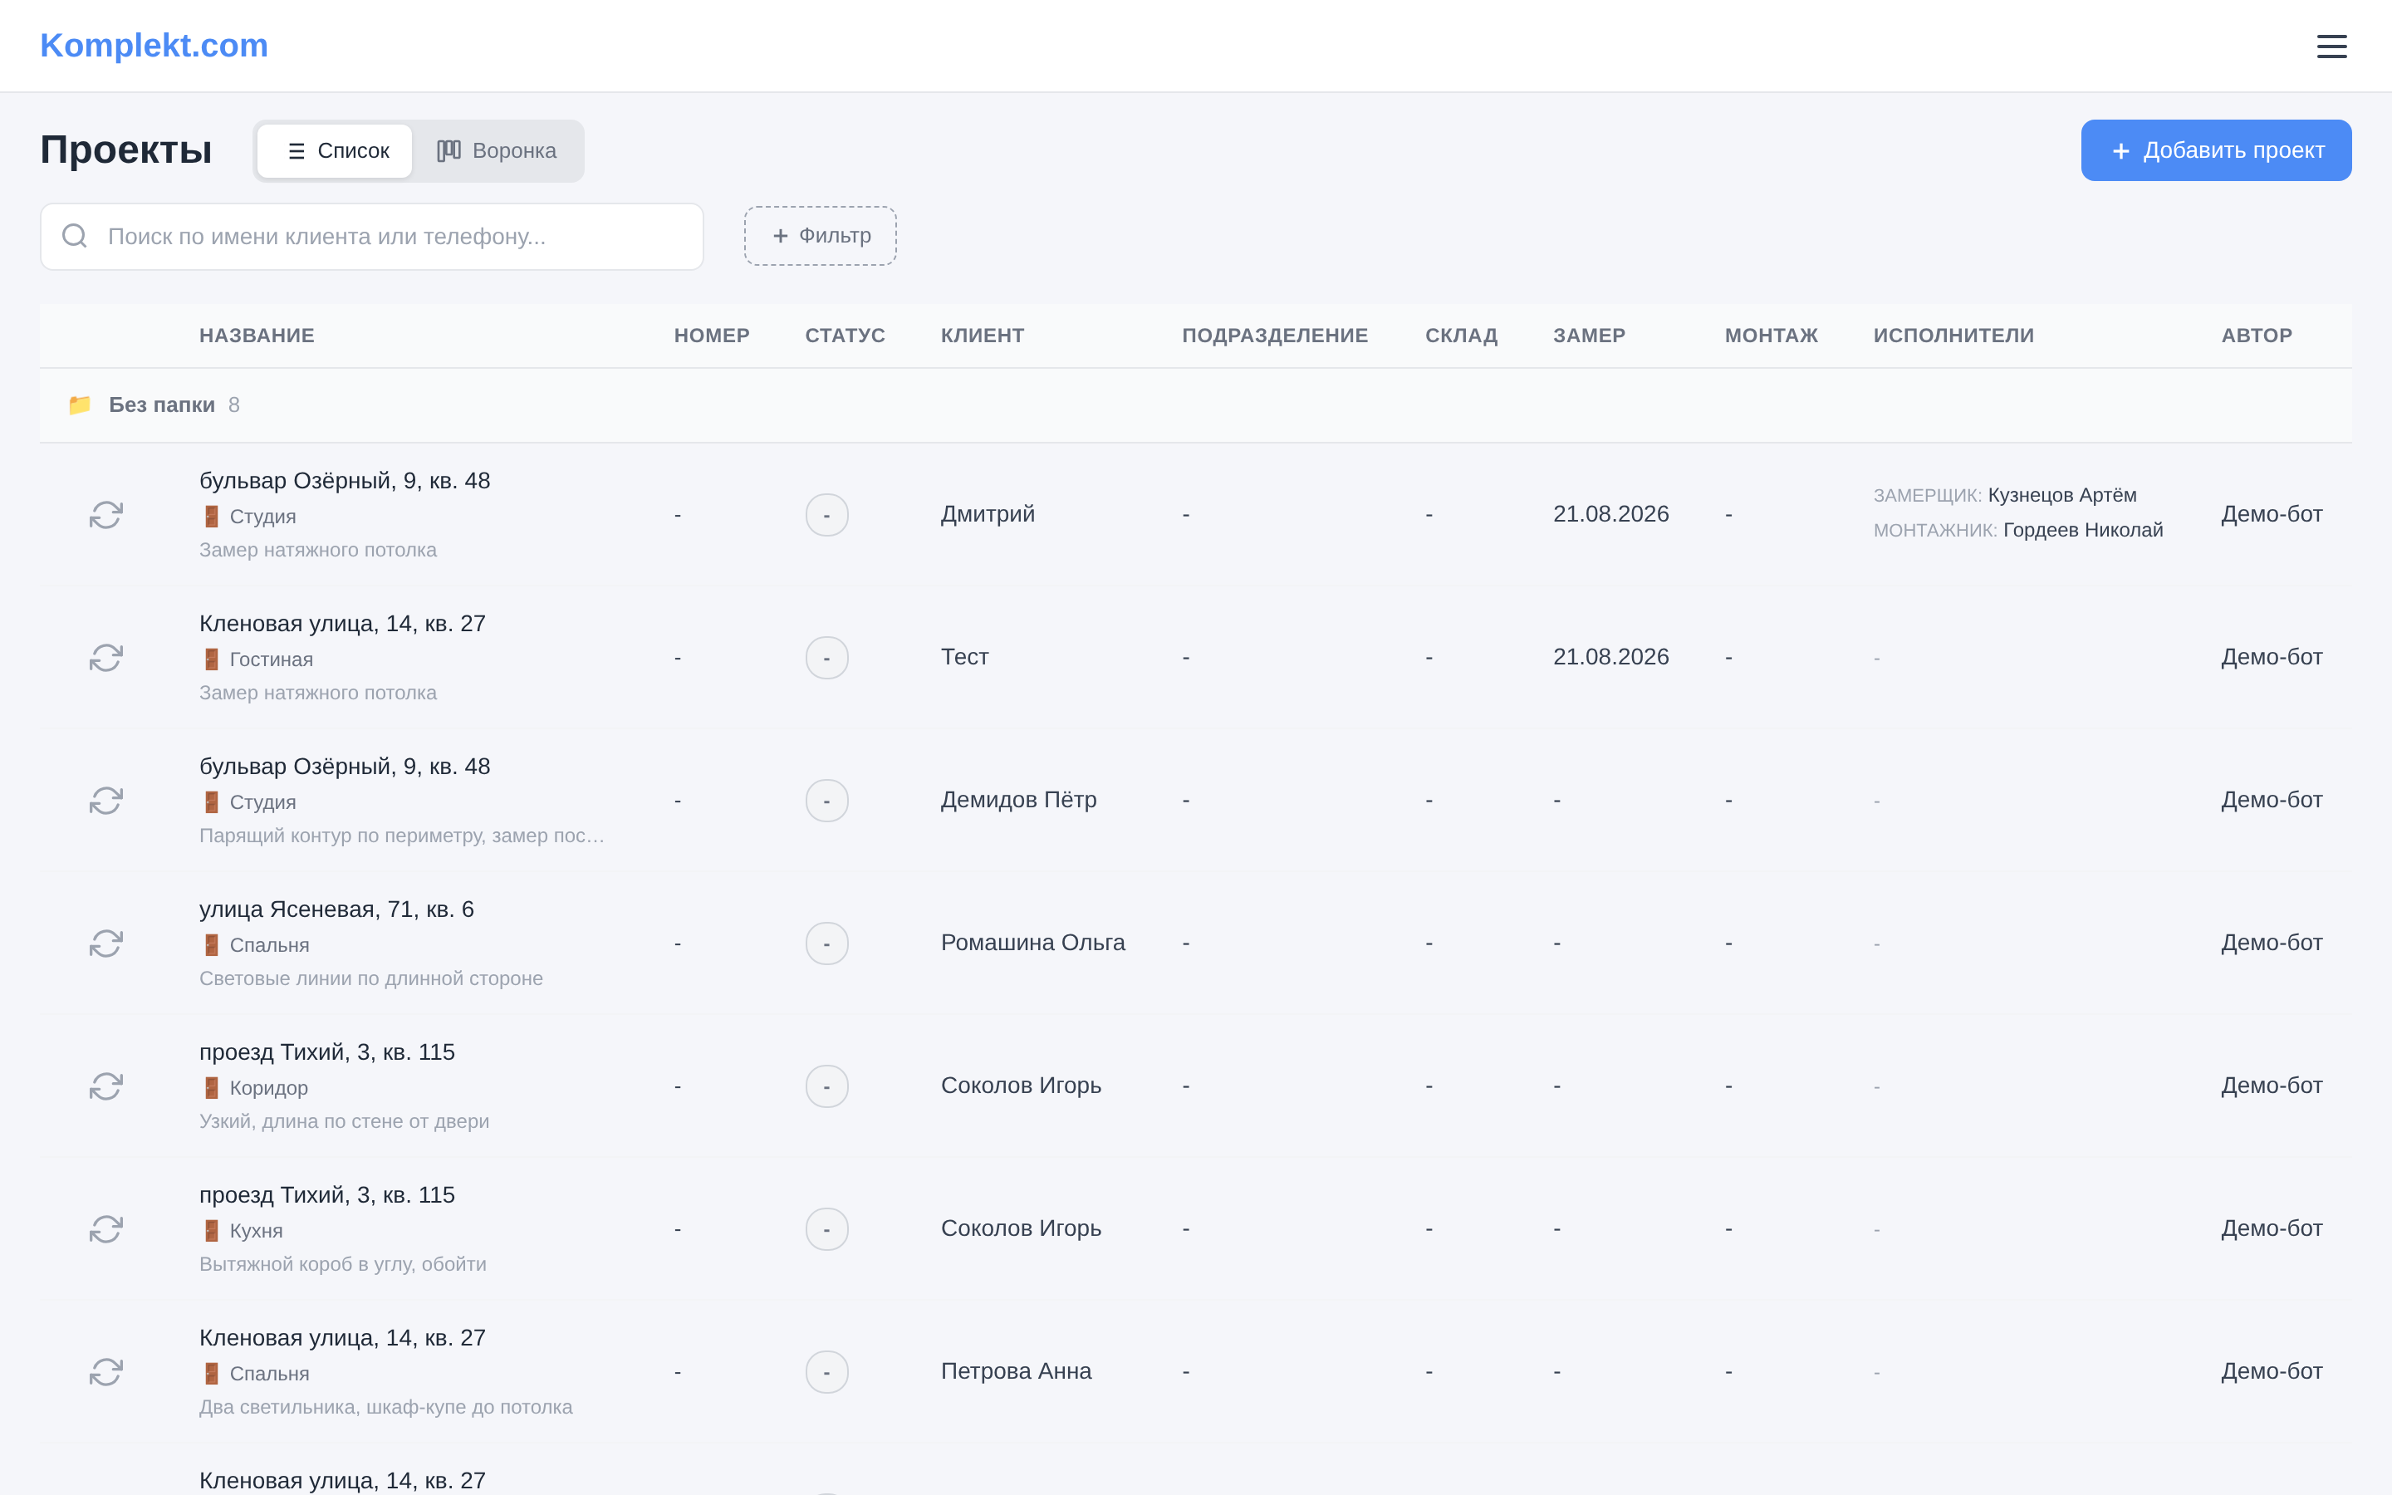Image resolution: width=2392 pixels, height=1495 pixels.
Task: Click the ЗАМЕР date 21.08.2026 in Тест row
Action: (x=1611, y=656)
